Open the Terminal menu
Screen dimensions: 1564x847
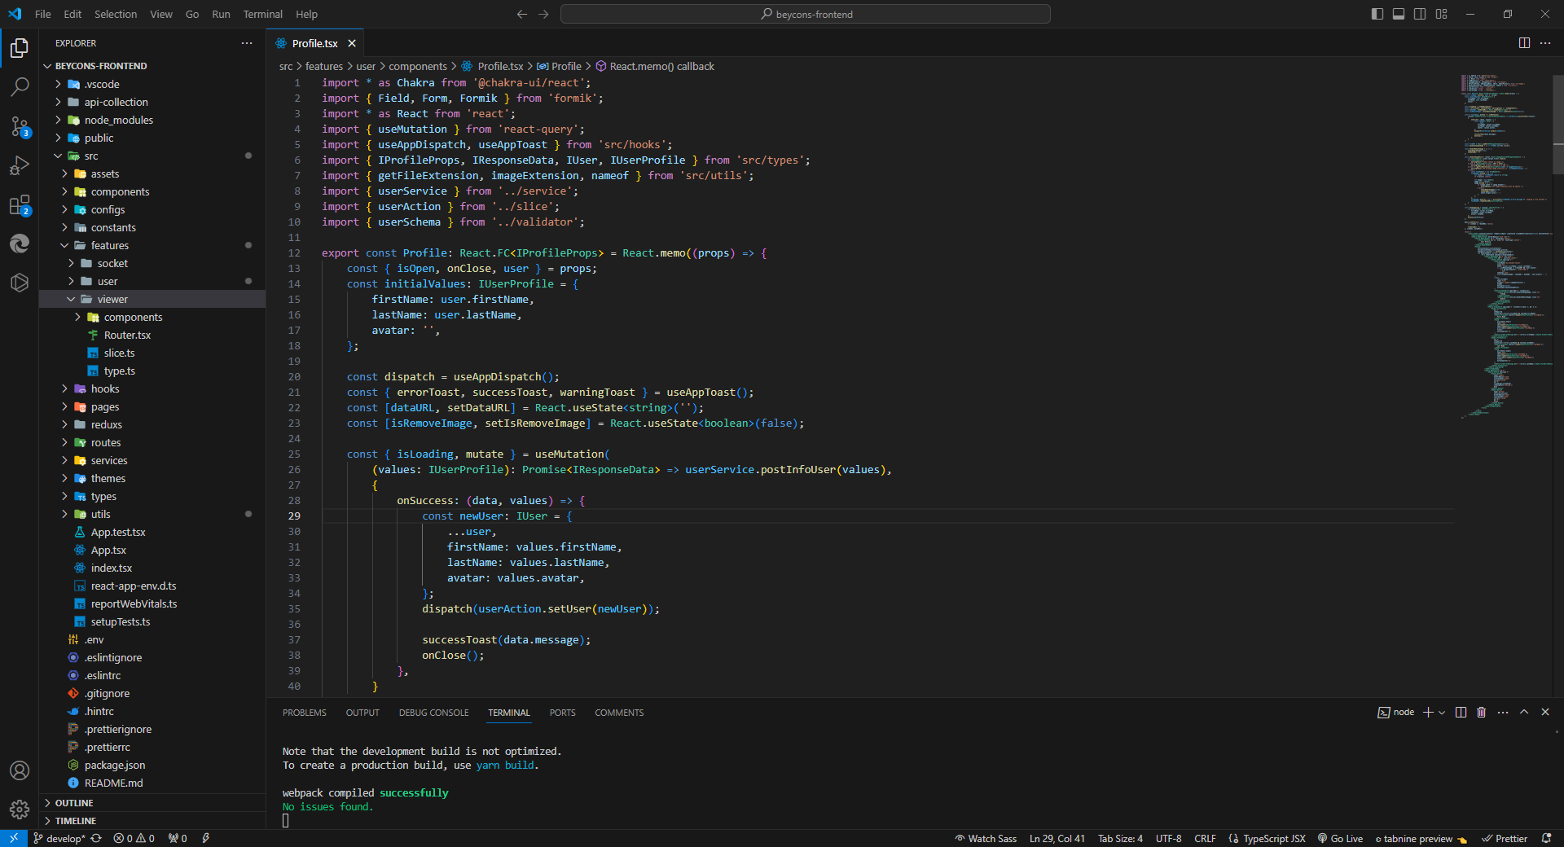click(262, 14)
